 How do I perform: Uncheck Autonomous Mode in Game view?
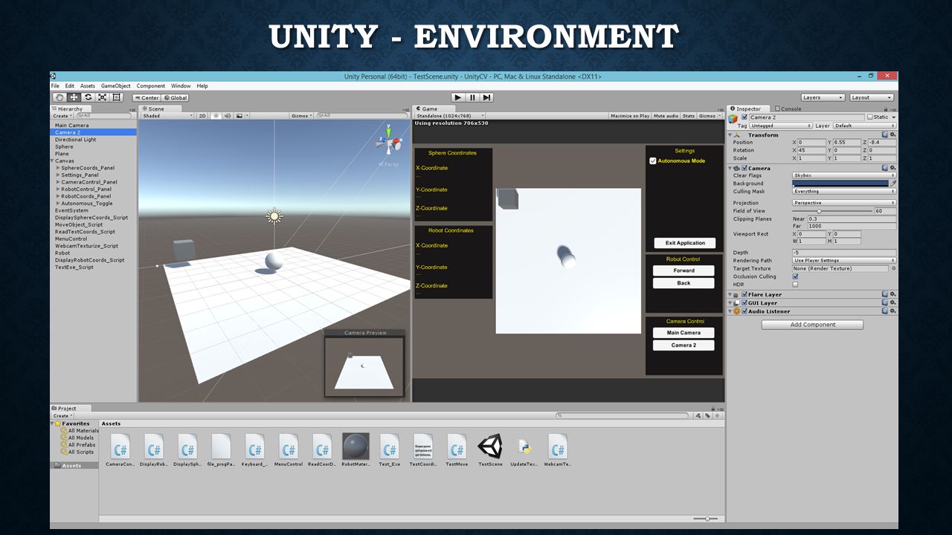pos(653,160)
